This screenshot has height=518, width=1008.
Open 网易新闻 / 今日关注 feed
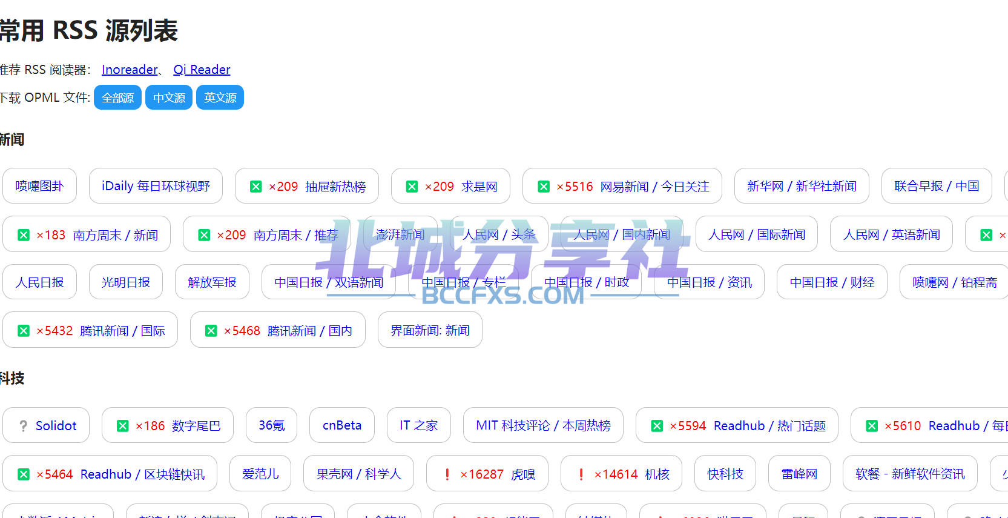click(x=655, y=187)
